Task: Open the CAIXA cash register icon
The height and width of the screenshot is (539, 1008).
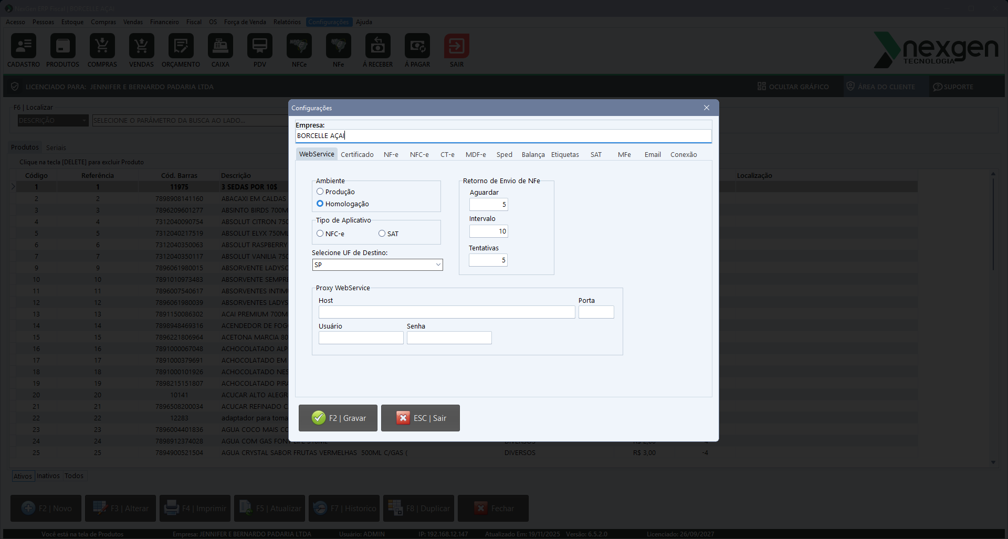Action: [x=220, y=46]
